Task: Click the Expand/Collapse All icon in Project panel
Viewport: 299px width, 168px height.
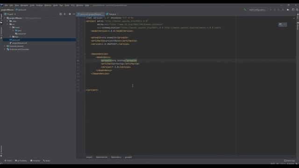Action: click(x=65, y=14)
